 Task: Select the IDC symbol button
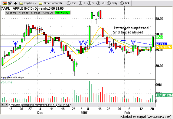pos(71,3)
